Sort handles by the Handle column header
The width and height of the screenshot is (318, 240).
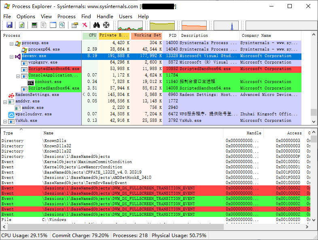243,133
